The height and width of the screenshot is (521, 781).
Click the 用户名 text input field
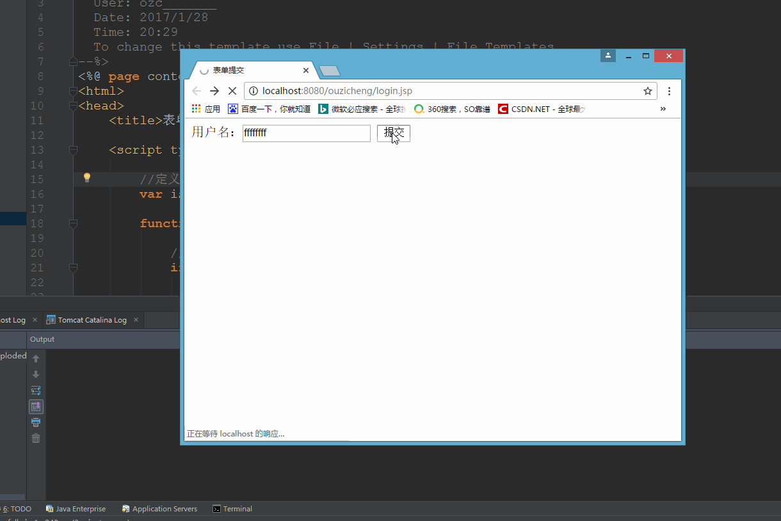pyautogui.click(x=307, y=133)
